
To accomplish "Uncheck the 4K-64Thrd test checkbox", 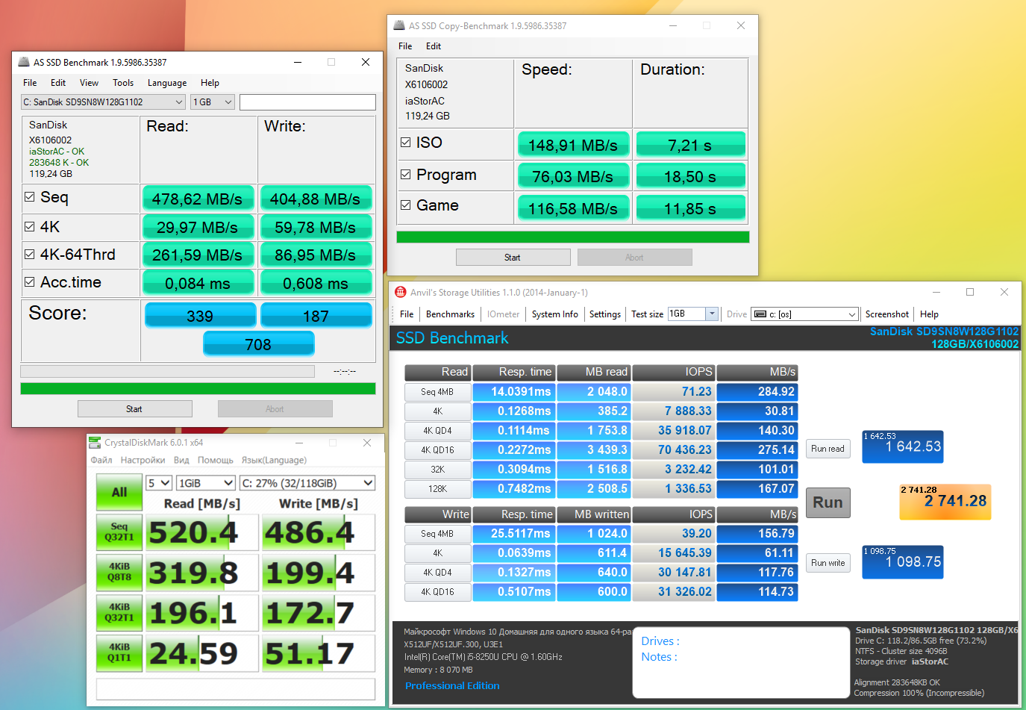I will (x=30, y=255).
